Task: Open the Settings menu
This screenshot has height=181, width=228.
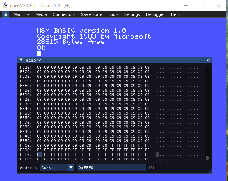Action: [x=132, y=14]
